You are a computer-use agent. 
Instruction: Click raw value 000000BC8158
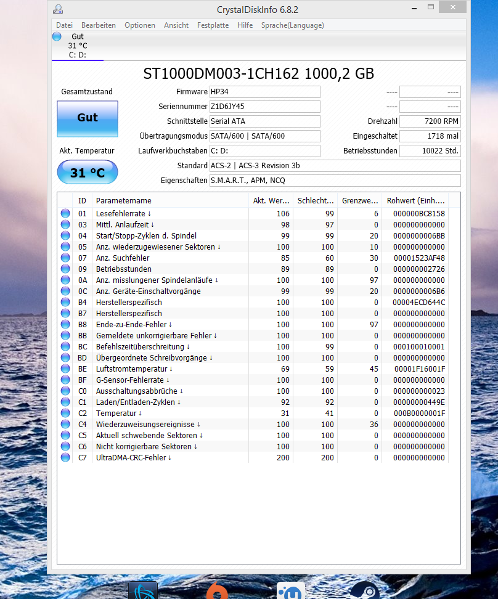pos(419,214)
